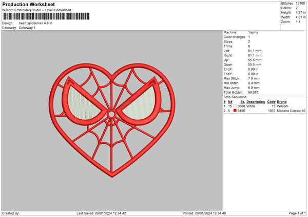Click stitch count '3608' in stop row 1

click(x=241, y=106)
